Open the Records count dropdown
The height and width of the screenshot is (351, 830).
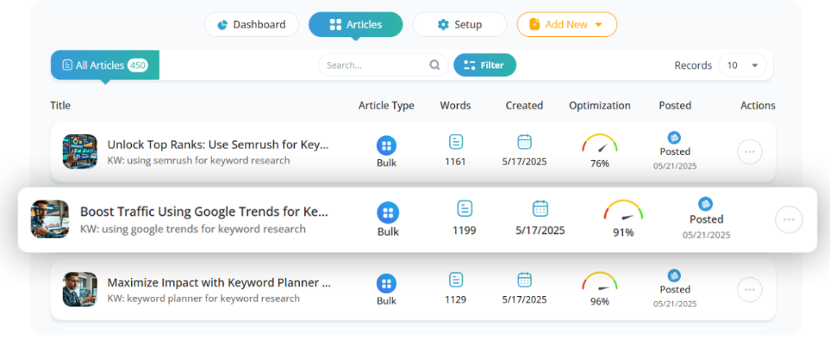pyautogui.click(x=742, y=65)
